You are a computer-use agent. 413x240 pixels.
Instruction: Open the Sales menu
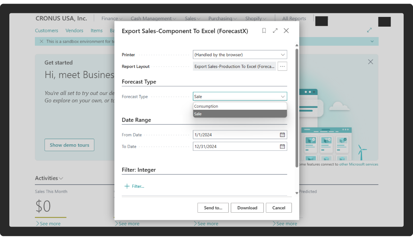point(192,18)
